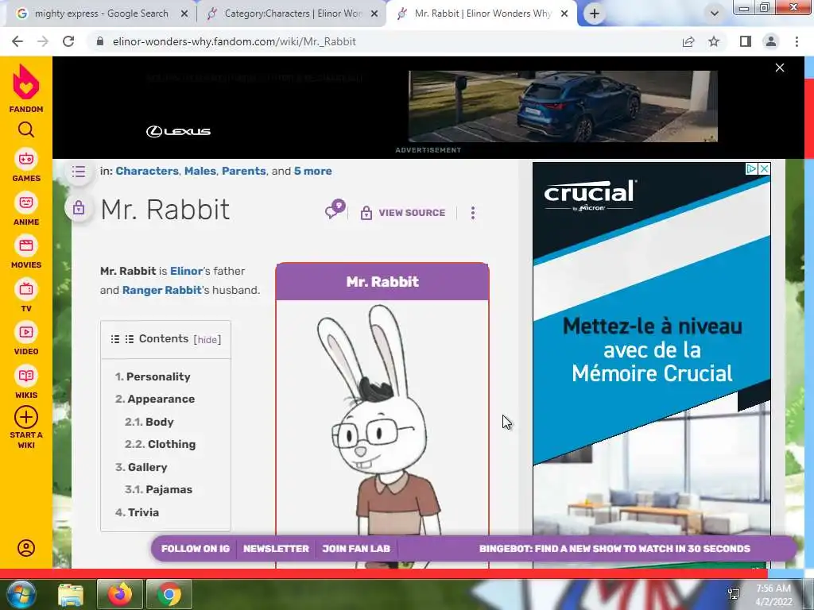The image size is (814, 610).
Task: Hide the Contents box
Action: click(207, 340)
